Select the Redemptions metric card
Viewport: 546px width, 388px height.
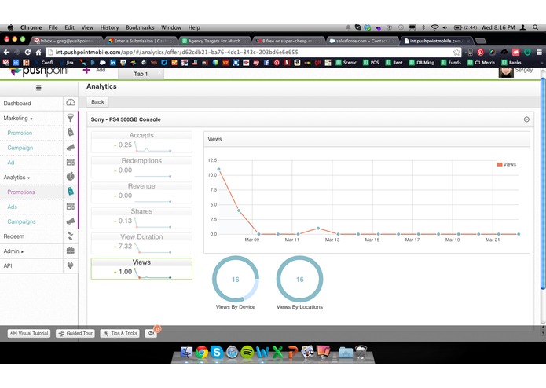coord(141,167)
